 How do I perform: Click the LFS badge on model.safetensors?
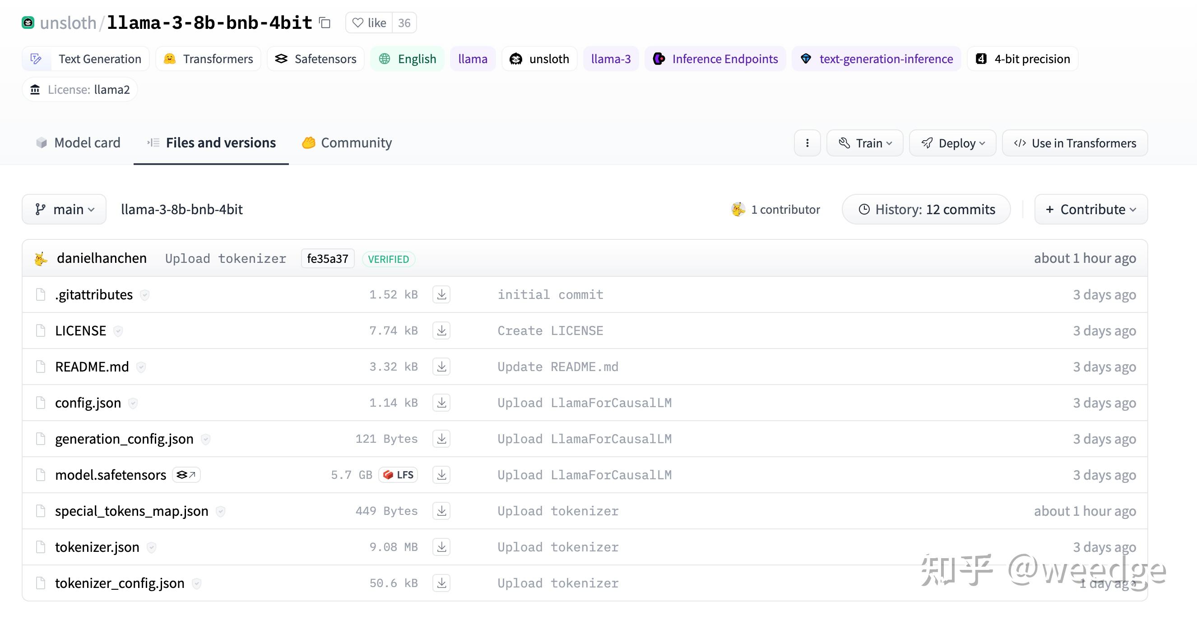[398, 474]
